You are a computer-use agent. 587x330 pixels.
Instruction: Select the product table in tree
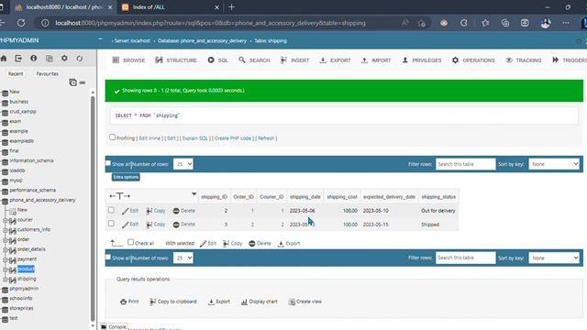click(x=26, y=269)
